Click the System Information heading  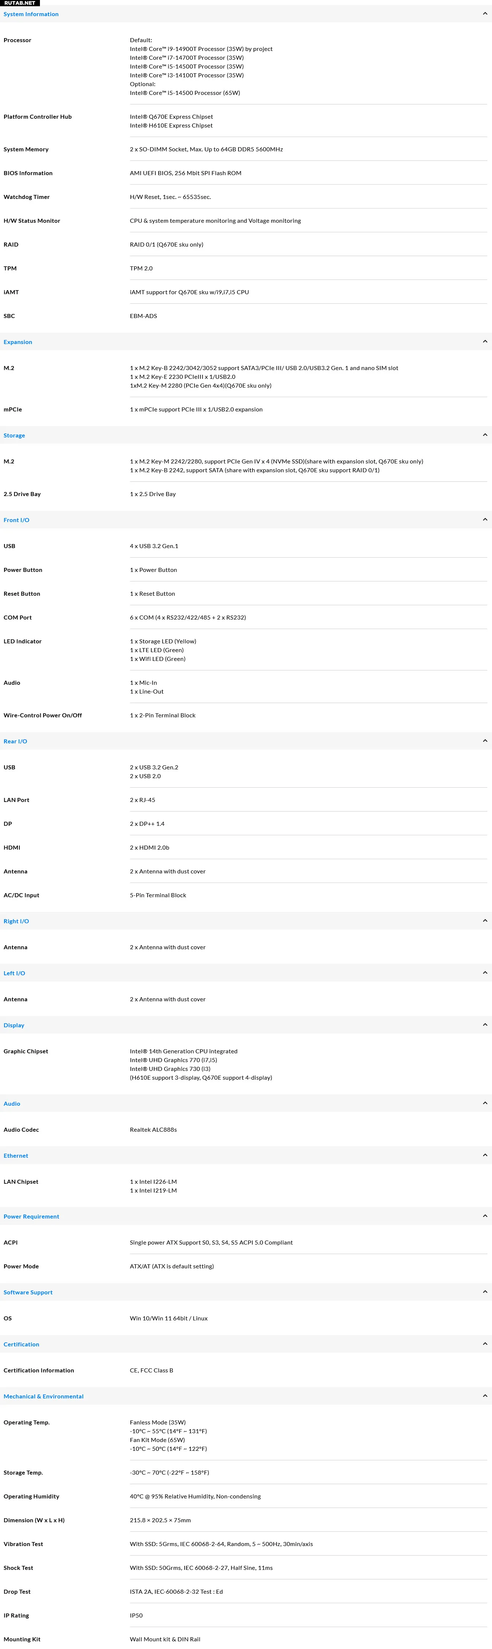(31, 14)
